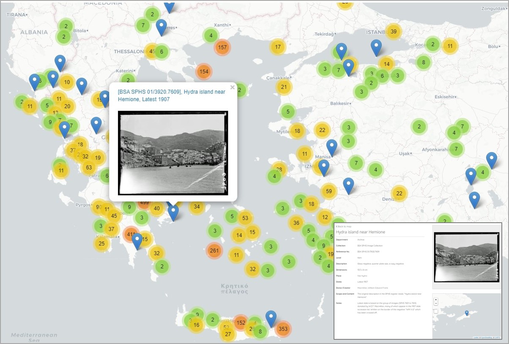
Task: Click the Hydra photo in the popup
Action: (173, 153)
